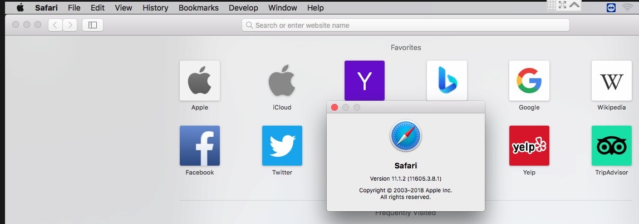Open the Yelp favorite tile

[x=529, y=146]
